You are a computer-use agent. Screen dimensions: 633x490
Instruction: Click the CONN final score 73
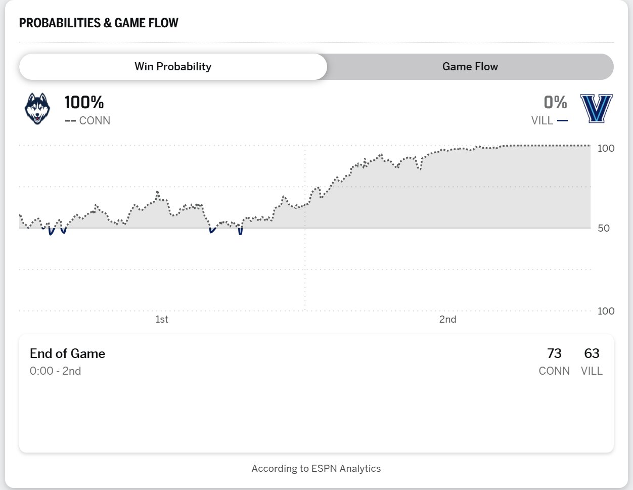click(554, 353)
